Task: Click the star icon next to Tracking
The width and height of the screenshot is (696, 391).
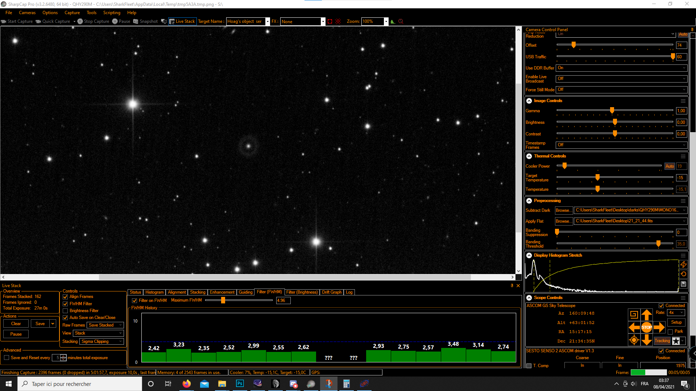Action: click(676, 341)
